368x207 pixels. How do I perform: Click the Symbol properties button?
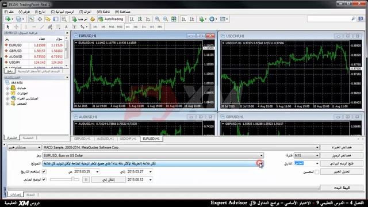(342, 156)
